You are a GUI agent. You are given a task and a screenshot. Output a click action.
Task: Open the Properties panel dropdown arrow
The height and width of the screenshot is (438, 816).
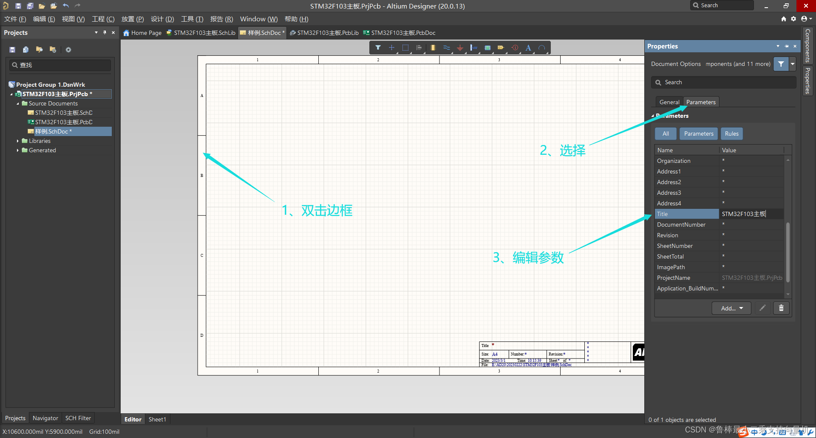[x=778, y=46]
